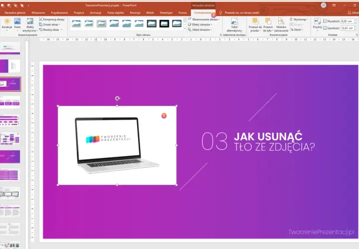Switch to the Recenzja tab
This screenshot has height=249, width=359.
tap(135, 13)
